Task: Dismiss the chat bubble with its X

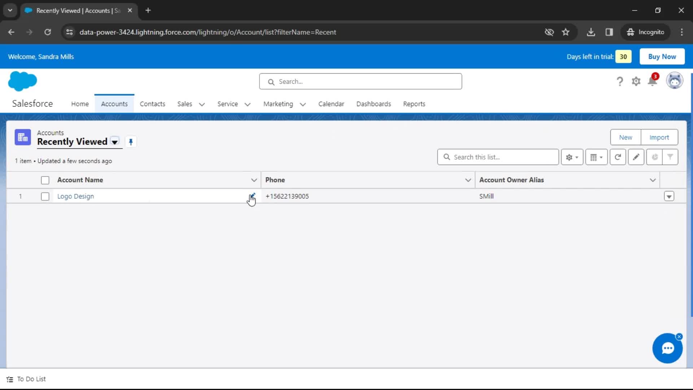Action: 679,337
